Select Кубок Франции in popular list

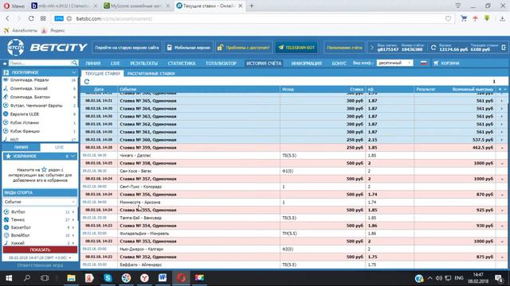[25, 131]
